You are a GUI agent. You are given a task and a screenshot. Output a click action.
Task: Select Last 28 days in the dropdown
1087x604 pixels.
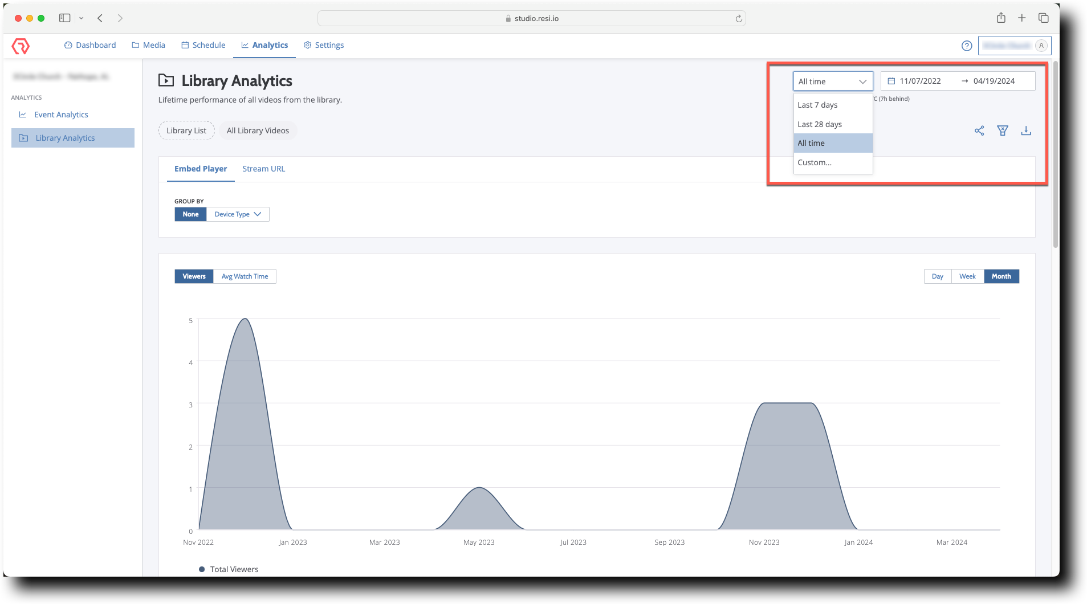click(x=819, y=124)
